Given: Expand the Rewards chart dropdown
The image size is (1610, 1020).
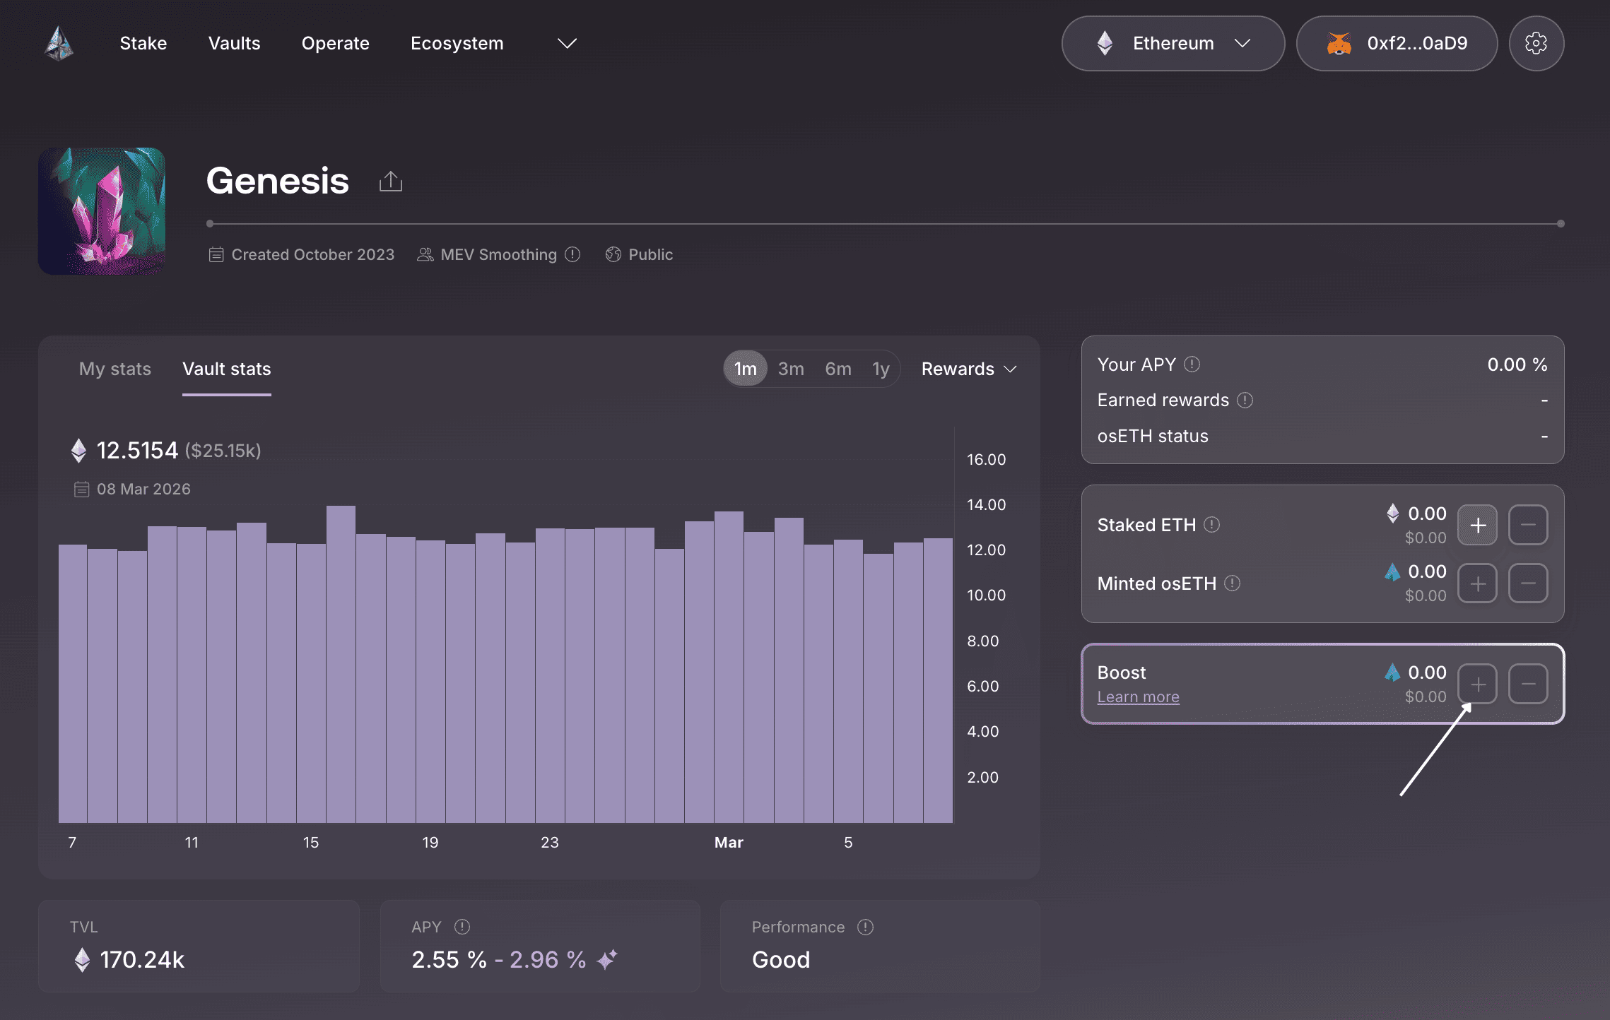Looking at the screenshot, I should click(969, 369).
